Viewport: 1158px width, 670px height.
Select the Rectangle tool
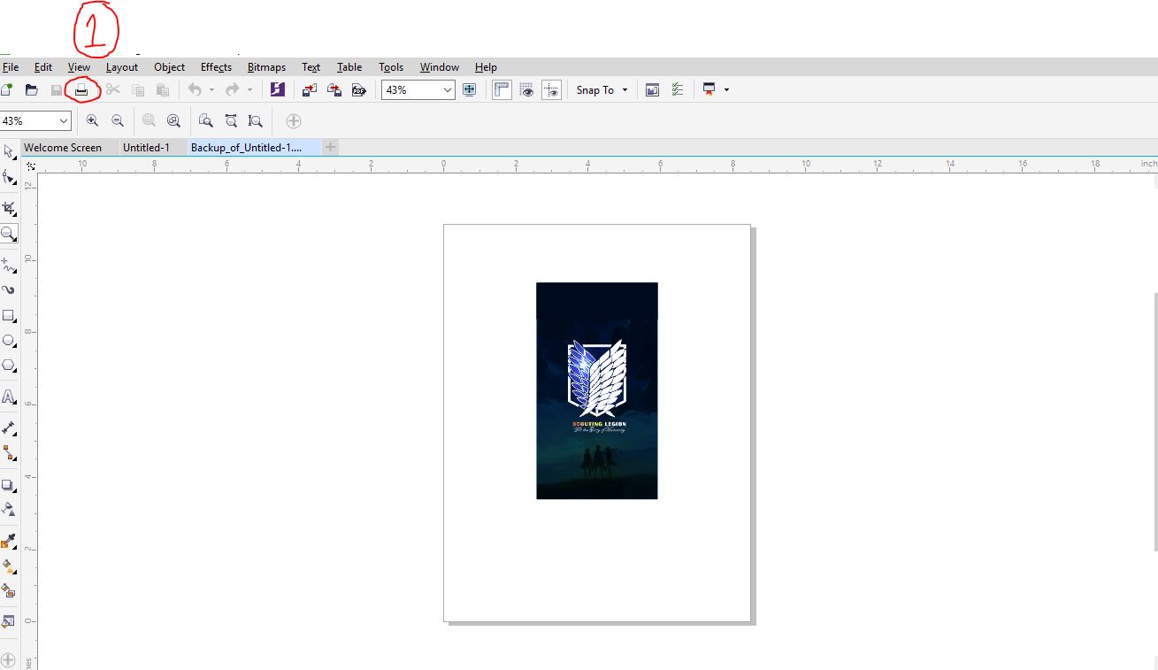[10, 315]
